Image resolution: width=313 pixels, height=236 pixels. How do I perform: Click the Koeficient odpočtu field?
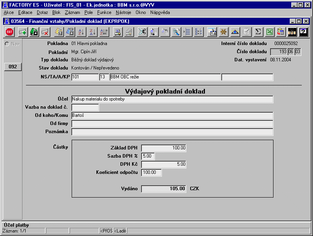tap(151, 173)
